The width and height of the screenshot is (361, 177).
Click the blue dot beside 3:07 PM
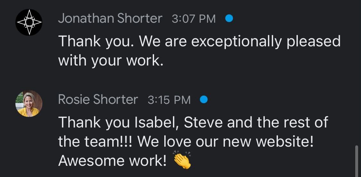[x=229, y=19]
